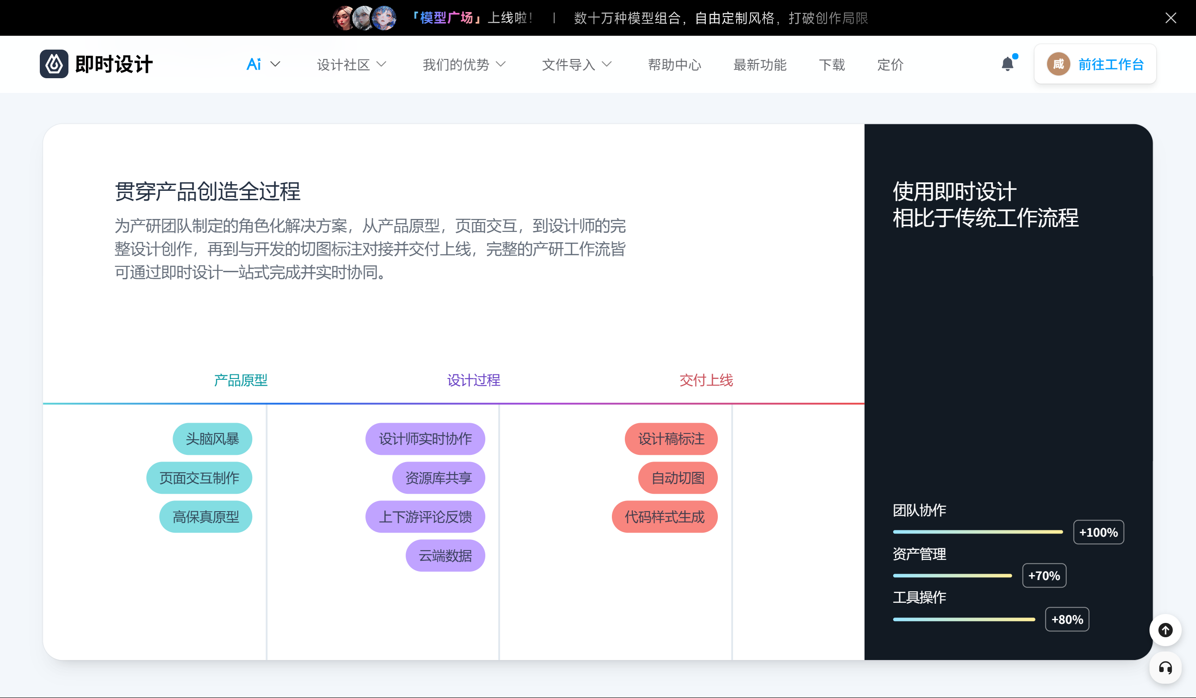Select the 产品原型 tab
This screenshot has height=698, width=1196.
tap(241, 380)
